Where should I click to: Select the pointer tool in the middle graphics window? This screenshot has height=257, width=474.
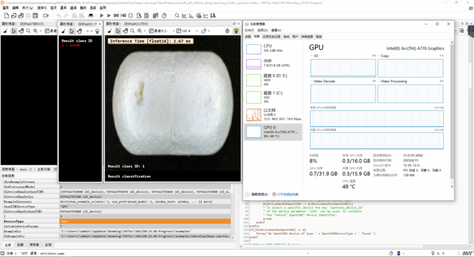tap(72, 31)
